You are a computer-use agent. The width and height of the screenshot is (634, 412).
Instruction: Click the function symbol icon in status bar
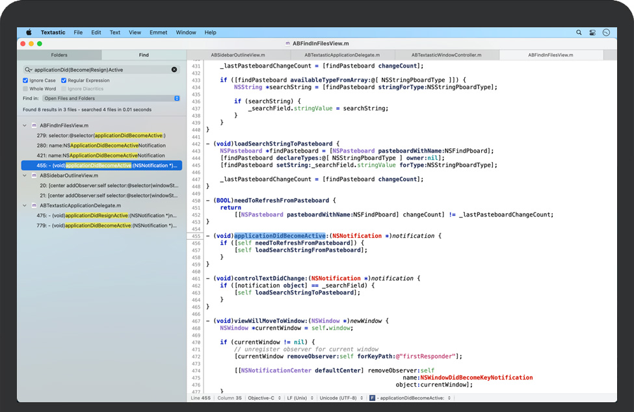372,398
